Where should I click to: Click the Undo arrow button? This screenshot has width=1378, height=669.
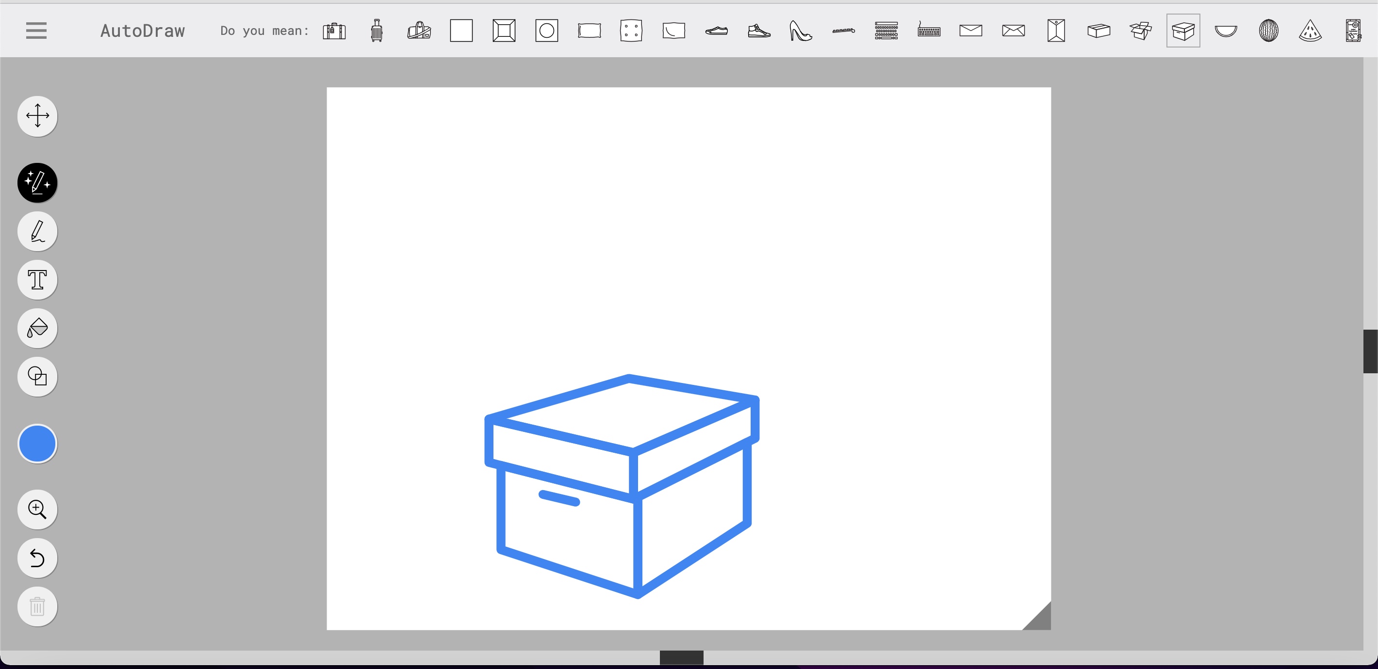[x=37, y=558]
